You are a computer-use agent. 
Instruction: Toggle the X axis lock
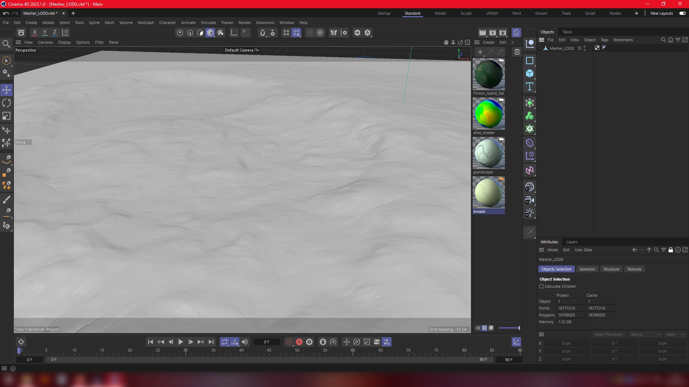pos(35,33)
